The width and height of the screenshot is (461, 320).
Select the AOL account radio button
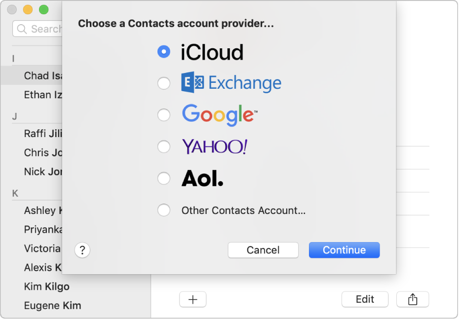164,178
